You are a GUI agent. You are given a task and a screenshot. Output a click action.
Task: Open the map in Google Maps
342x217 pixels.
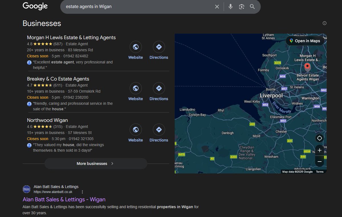pyautogui.click(x=305, y=41)
